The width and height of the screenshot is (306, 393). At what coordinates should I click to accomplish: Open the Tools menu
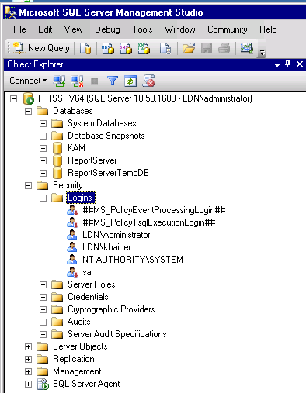[x=142, y=29]
